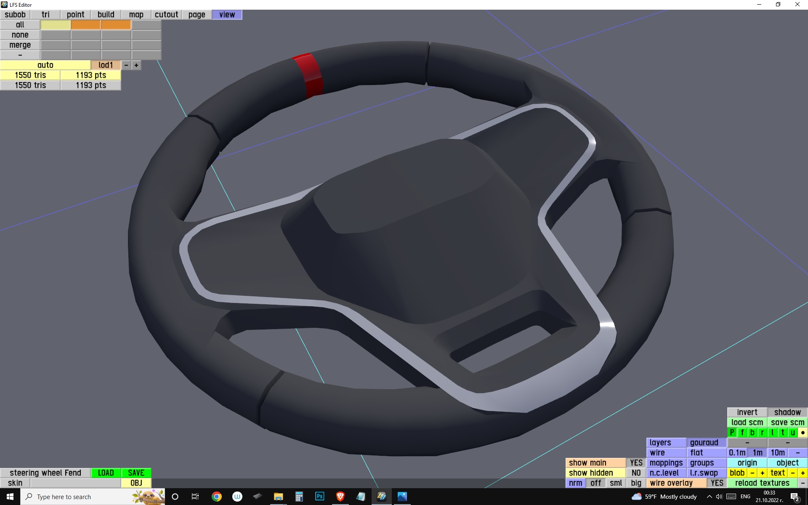Switch to the build tab

(x=106, y=15)
